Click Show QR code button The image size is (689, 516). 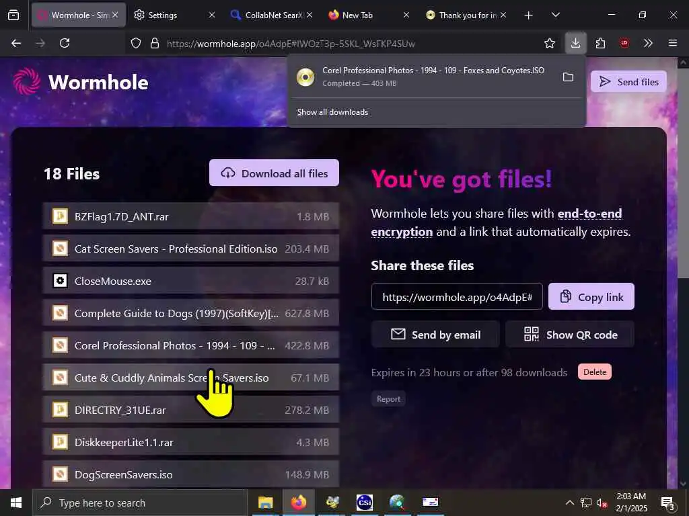coord(570,335)
